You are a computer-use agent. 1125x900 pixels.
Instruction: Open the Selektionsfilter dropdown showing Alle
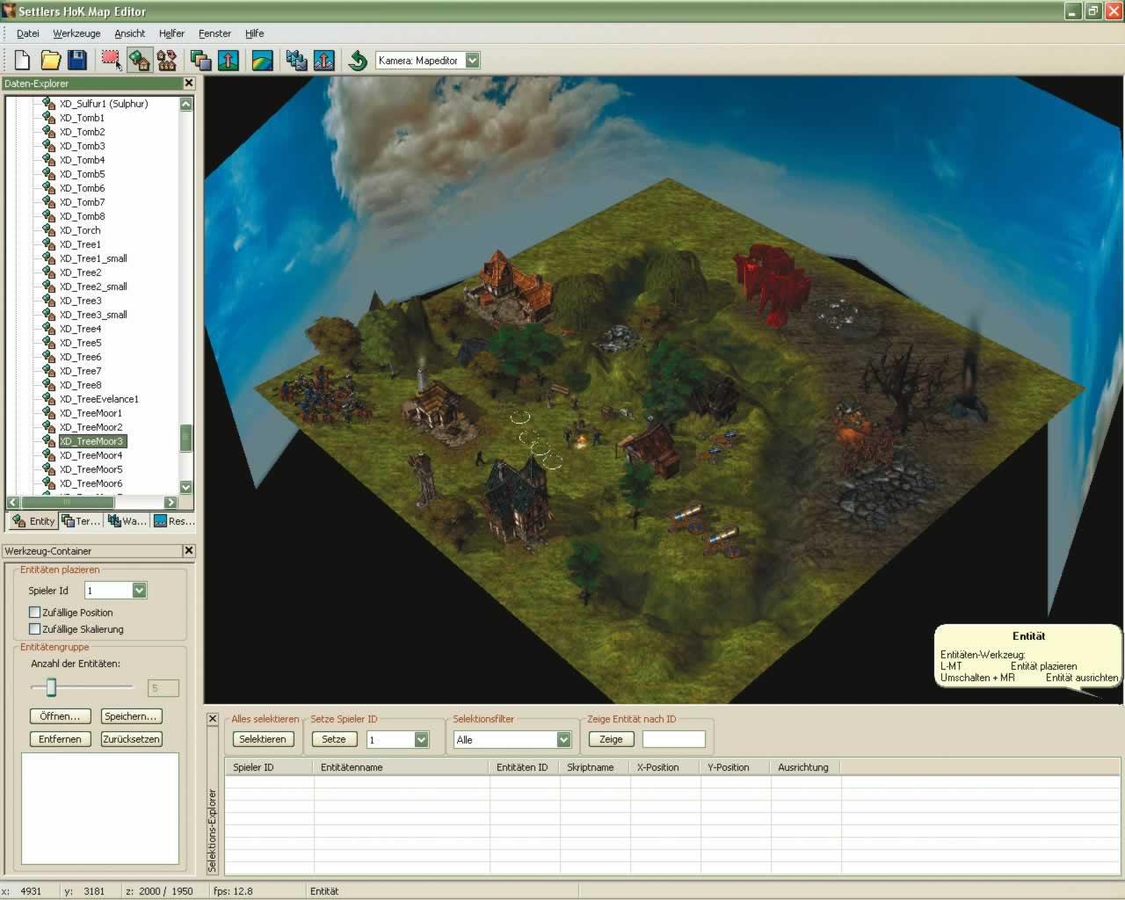click(x=564, y=739)
